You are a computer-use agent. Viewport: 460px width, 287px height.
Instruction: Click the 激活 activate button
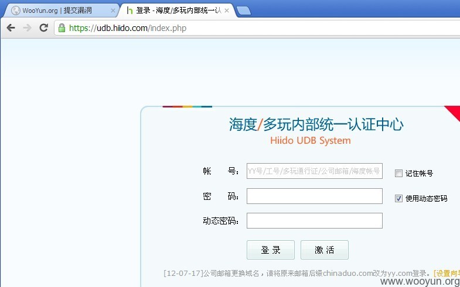click(325, 250)
